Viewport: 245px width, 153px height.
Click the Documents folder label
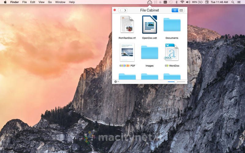click(x=172, y=38)
